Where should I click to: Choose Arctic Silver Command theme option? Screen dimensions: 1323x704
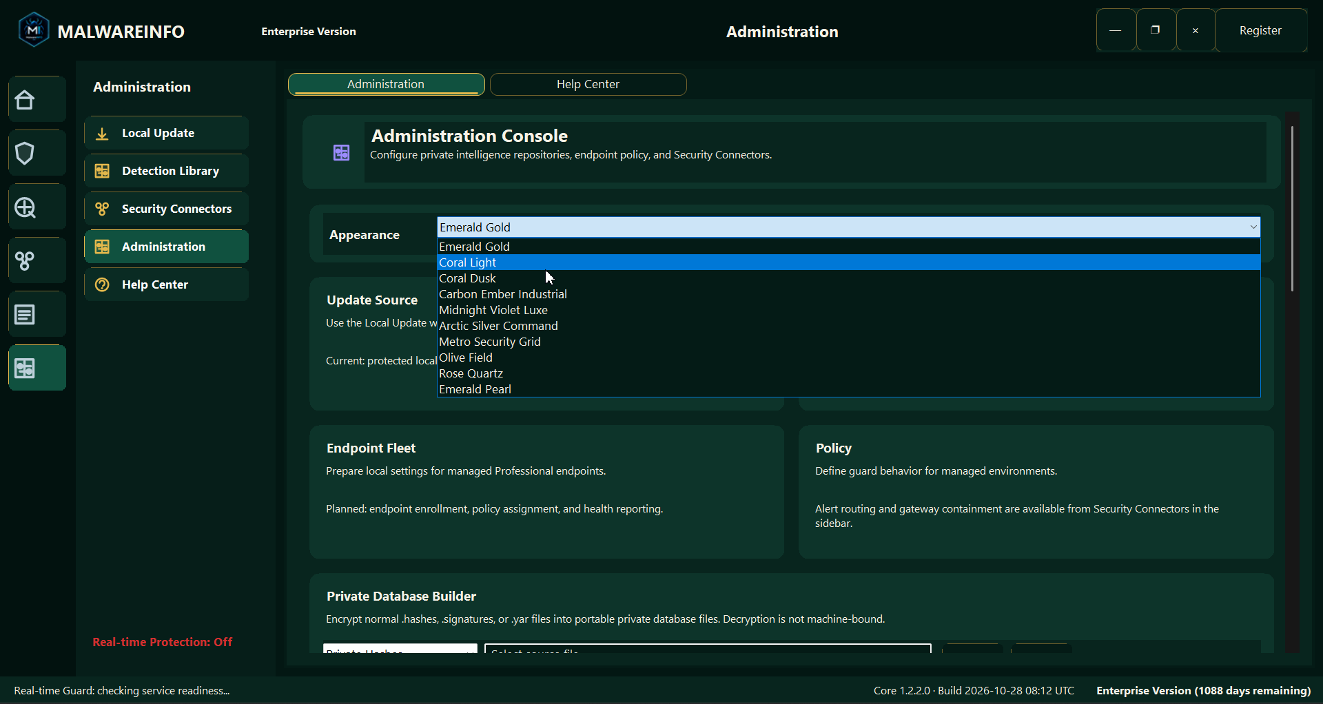[849, 326]
